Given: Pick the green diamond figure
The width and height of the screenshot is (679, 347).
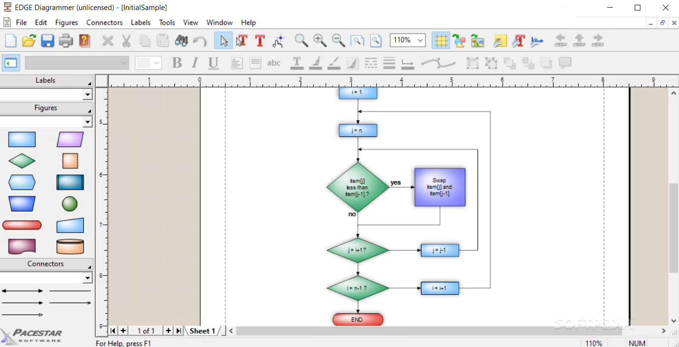Looking at the screenshot, I should click(22, 161).
